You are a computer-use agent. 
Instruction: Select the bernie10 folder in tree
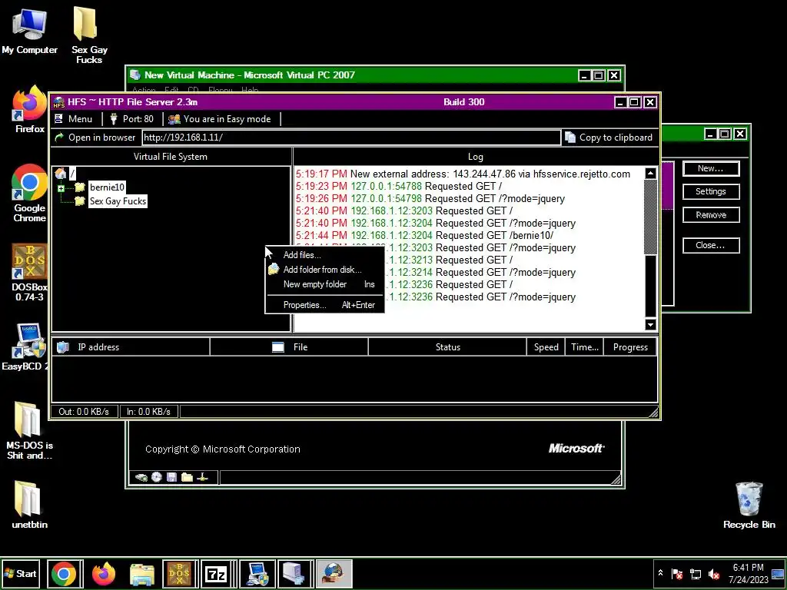(x=106, y=187)
